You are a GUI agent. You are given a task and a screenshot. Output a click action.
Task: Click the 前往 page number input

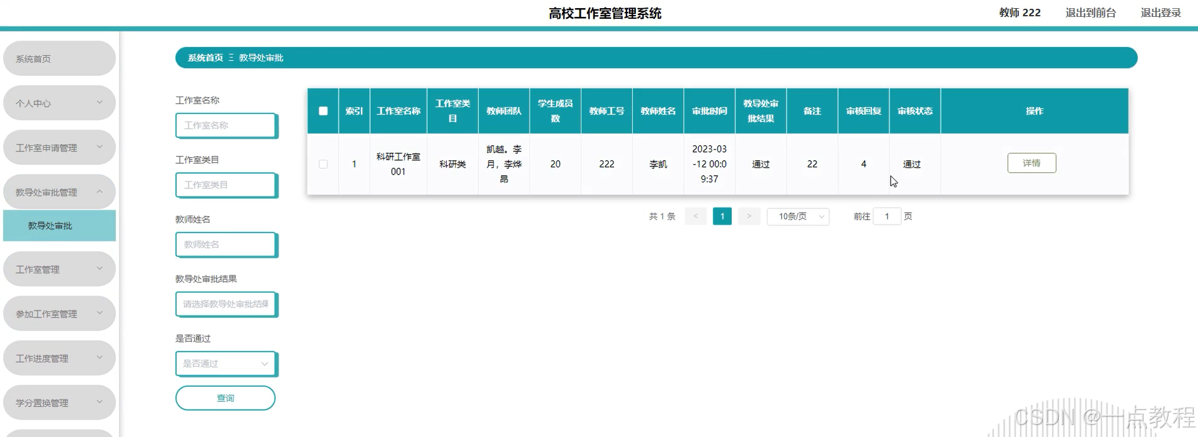(x=887, y=217)
